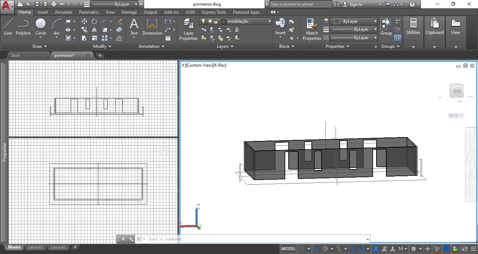Click the Erase tool icon
The image size is (478, 254).
click(x=119, y=21)
